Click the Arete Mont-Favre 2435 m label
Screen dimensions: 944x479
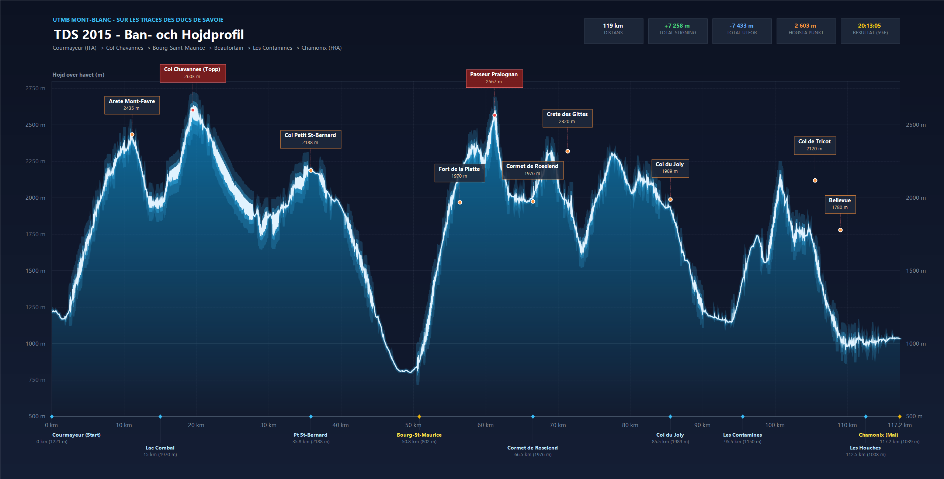[132, 105]
